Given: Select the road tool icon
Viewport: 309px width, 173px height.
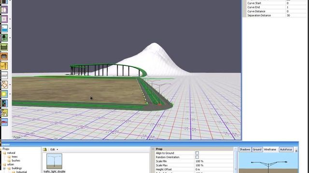Looking at the screenshot, I should (4, 75).
